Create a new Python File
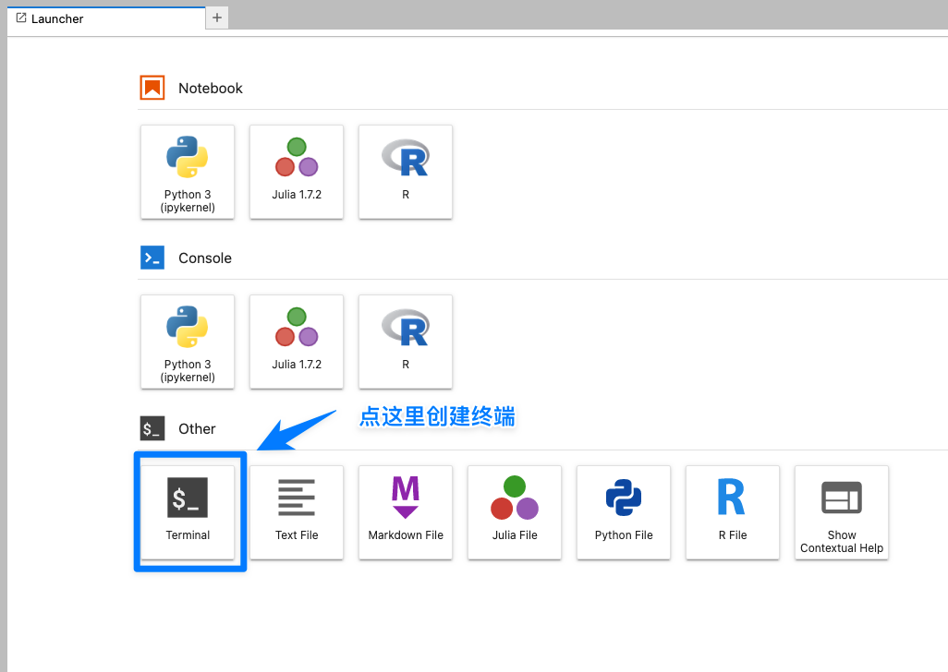The image size is (948, 672). click(624, 512)
